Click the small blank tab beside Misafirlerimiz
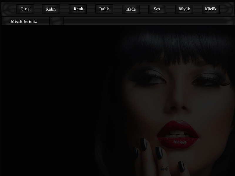The width and height of the screenshot is (235, 176). 56,21
